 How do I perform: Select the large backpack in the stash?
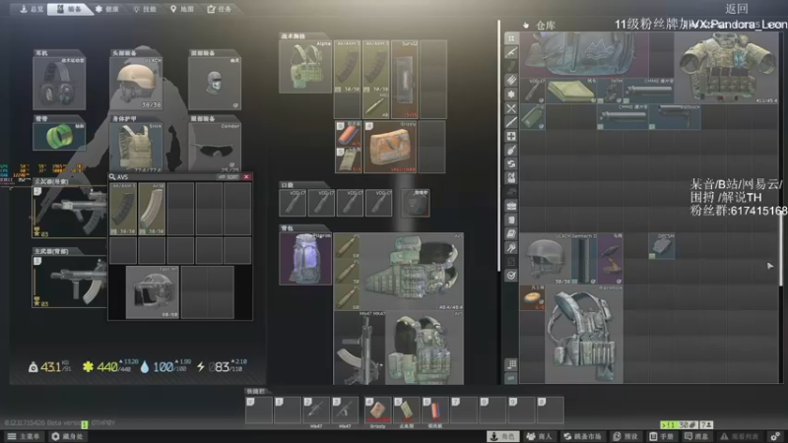point(584,54)
